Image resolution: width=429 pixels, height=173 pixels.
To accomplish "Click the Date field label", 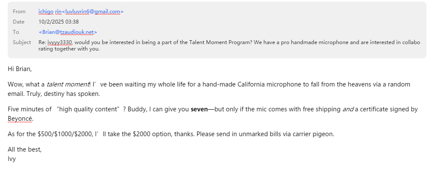I will pos(18,22).
